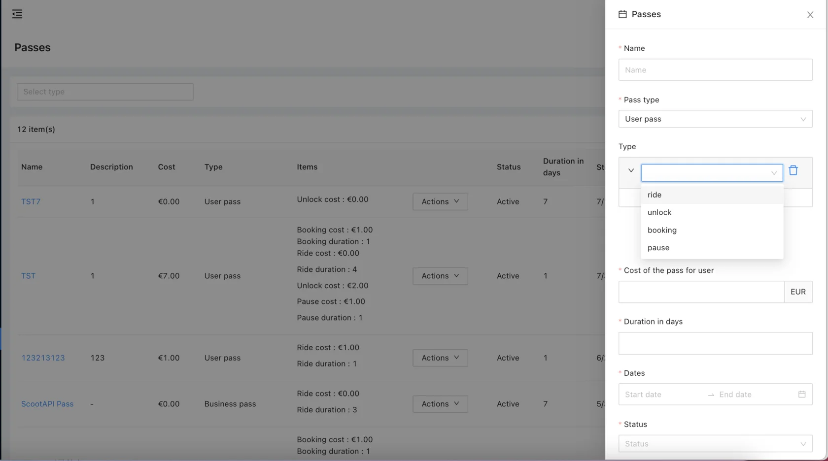Open the Select type filter

pos(105,92)
